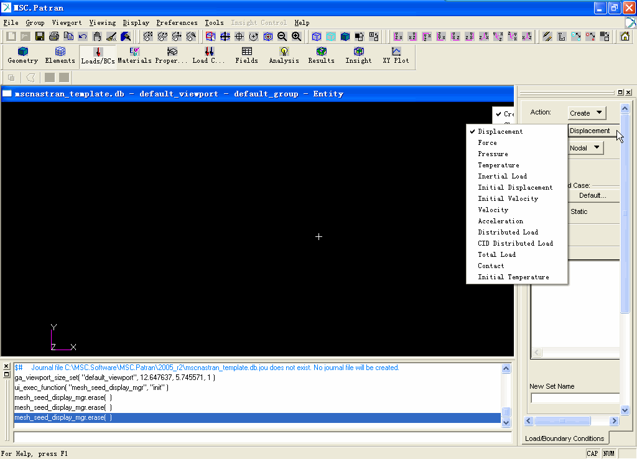This screenshot has height=459, width=637.
Task: Click the Zoom Out magnifier icon
Action: pyautogui.click(x=282, y=37)
